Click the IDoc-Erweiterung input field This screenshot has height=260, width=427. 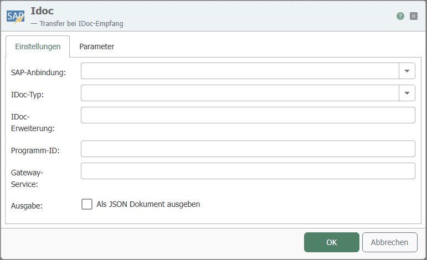(x=248, y=115)
